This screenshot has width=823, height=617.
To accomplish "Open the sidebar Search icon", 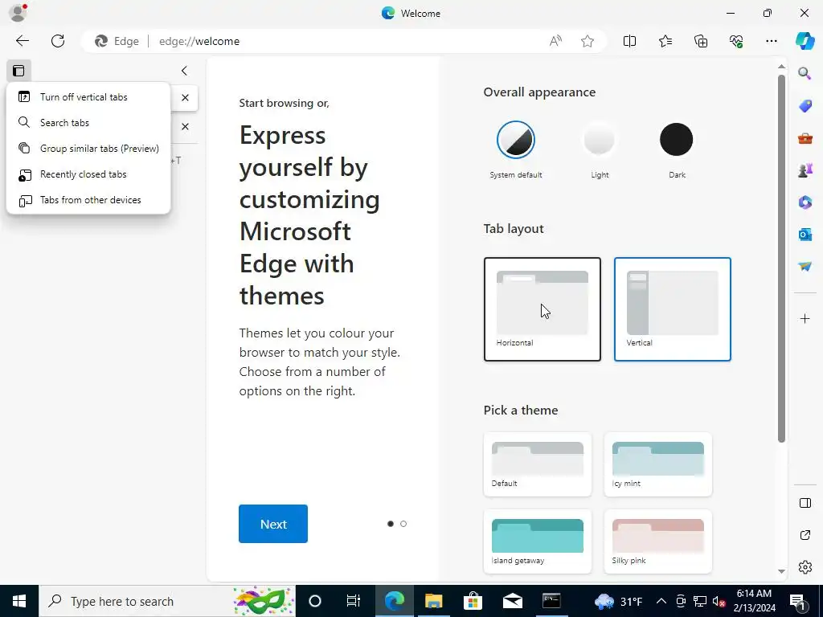I will 805,73.
